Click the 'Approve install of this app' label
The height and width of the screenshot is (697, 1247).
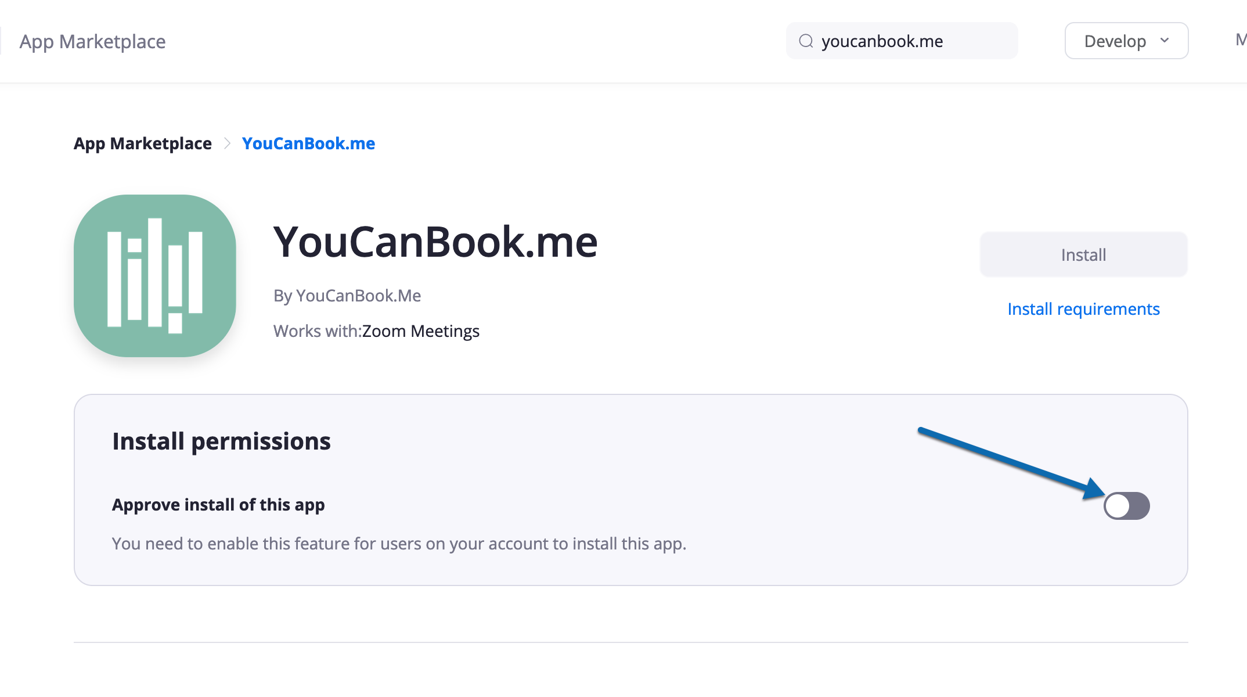[x=218, y=505]
